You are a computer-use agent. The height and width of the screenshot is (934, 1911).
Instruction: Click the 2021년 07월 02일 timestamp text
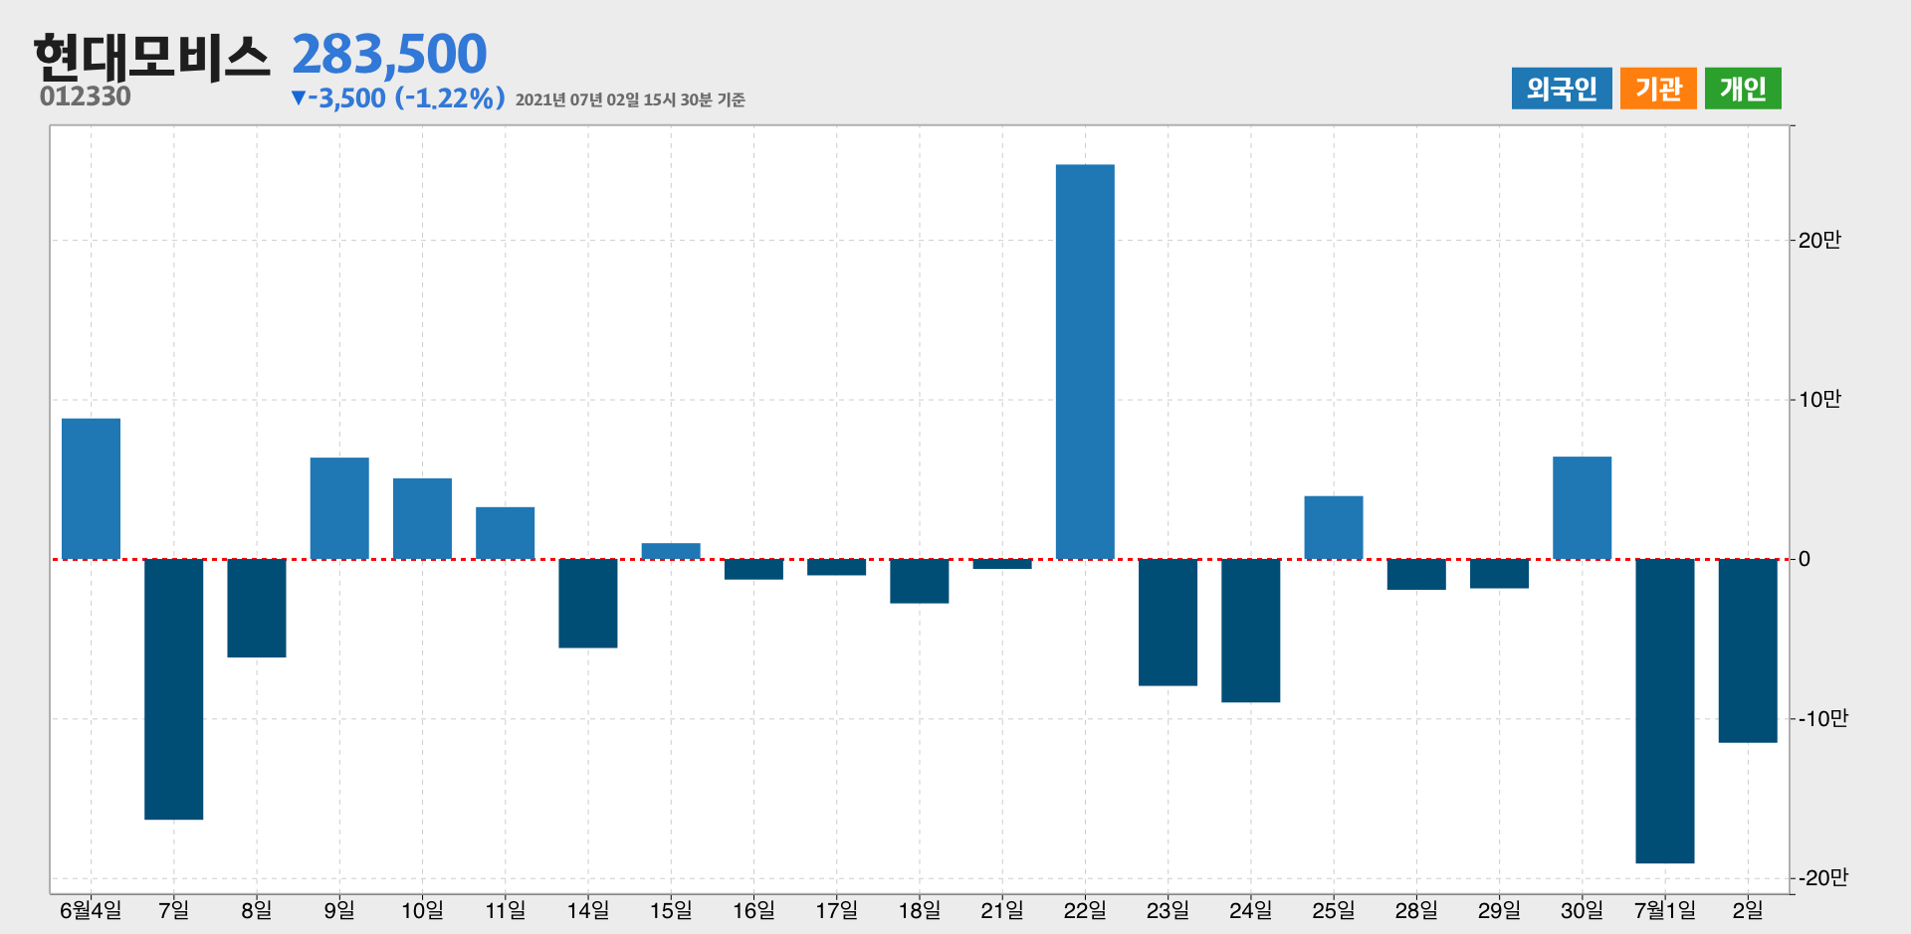[630, 99]
